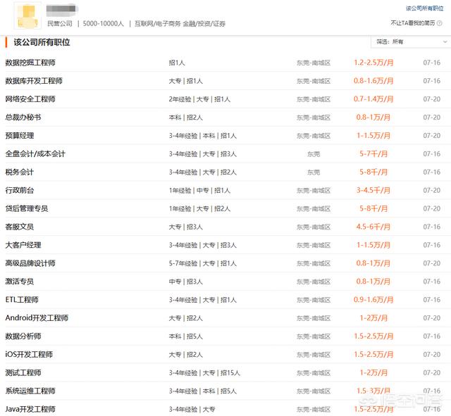Click the 该公司所有职位 section heading
This screenshot has height=416, width=451.
point(42,42)
